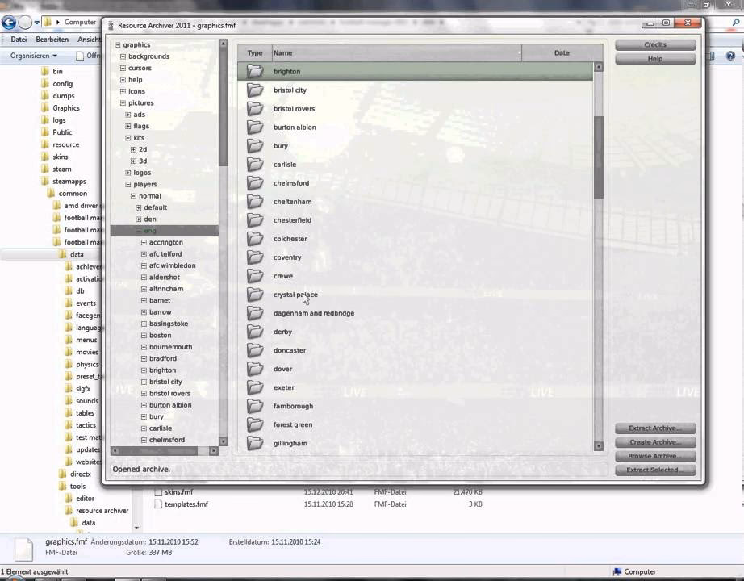Image resolution: width=744 pixels, height=581 pixels.
Task: Click the carlisle folder icon in list
Action: (255, 165)
